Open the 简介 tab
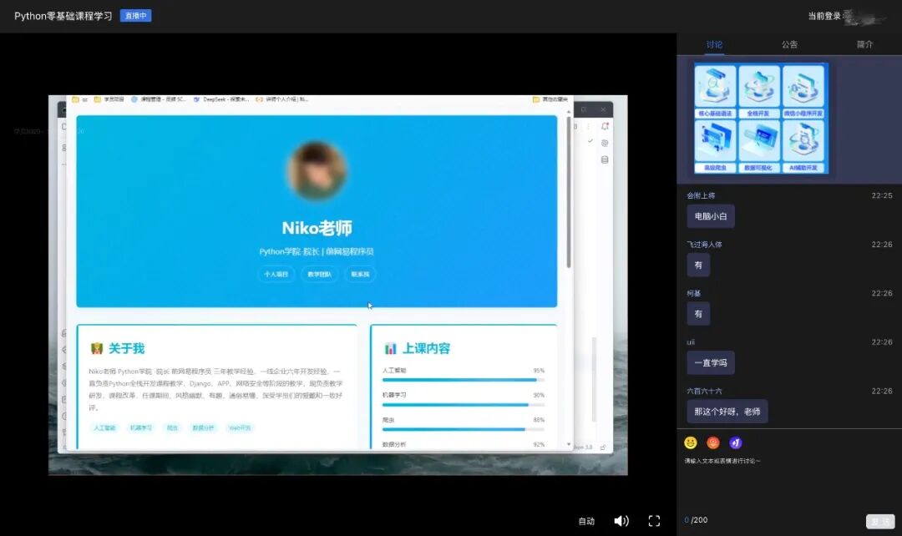 coord(864,43)
